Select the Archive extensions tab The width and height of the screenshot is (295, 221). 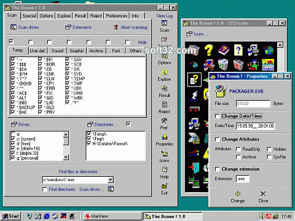pos(96,51)
